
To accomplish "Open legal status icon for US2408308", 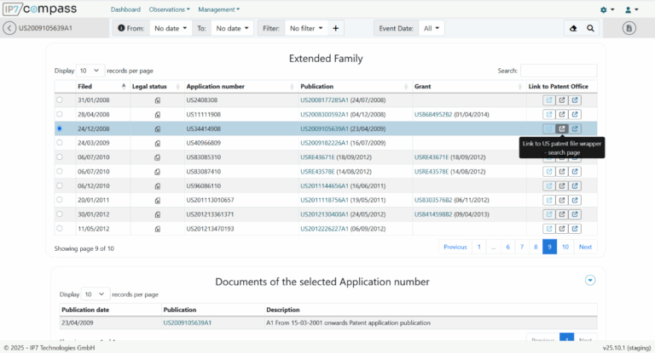I will [x=158, y=100].
